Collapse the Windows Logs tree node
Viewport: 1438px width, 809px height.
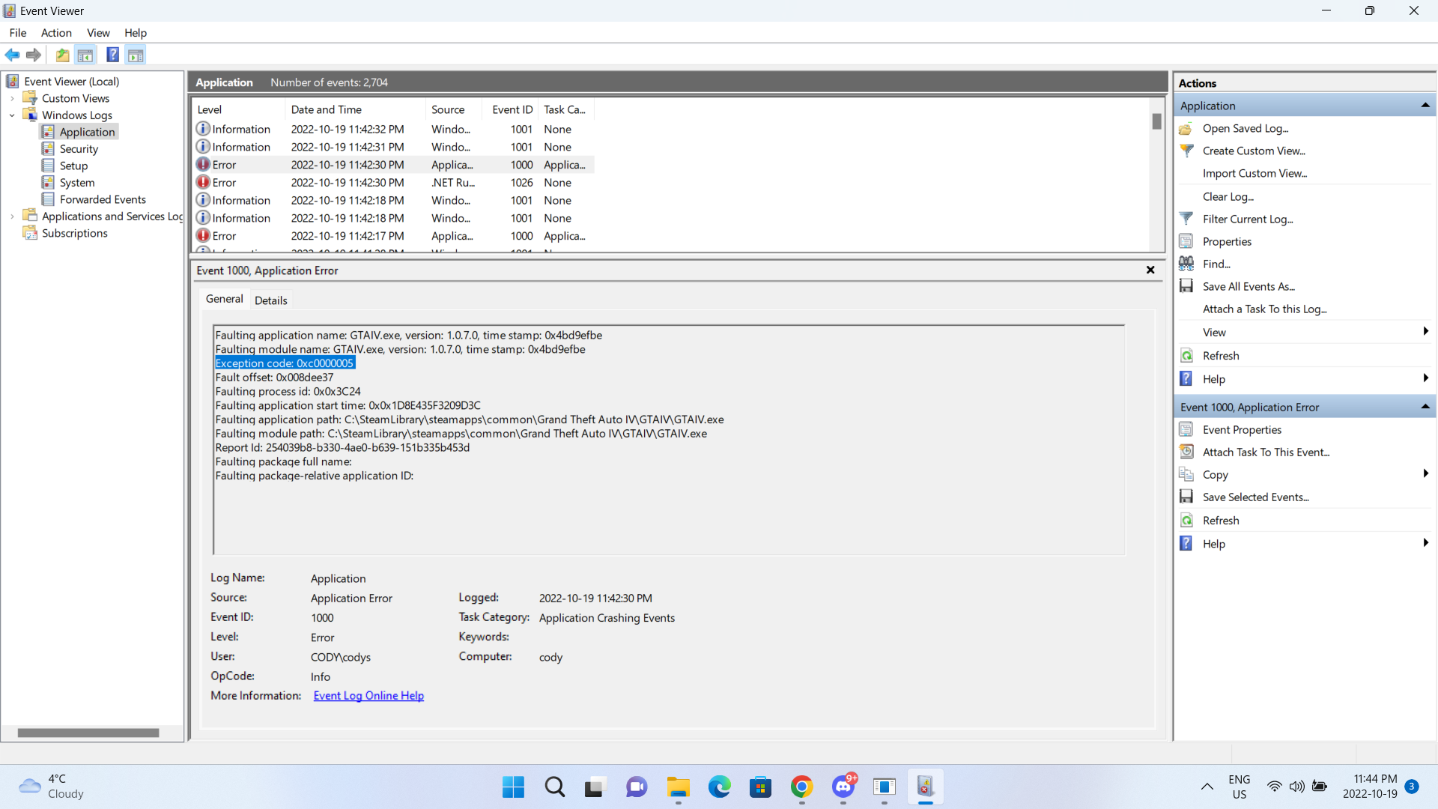[12, 115]
